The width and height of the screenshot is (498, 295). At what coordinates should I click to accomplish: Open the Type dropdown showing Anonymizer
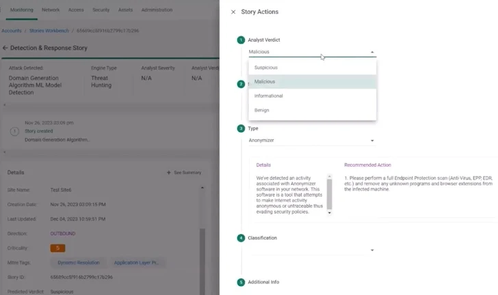(312, 141)
